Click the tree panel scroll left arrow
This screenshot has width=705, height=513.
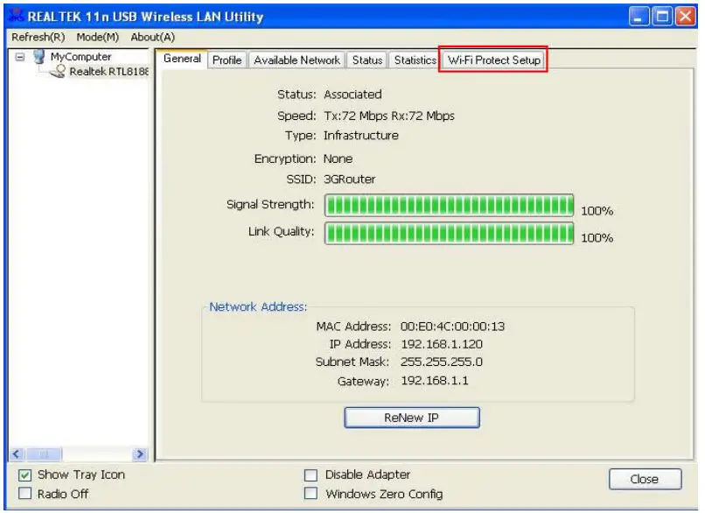click(17, 454)
